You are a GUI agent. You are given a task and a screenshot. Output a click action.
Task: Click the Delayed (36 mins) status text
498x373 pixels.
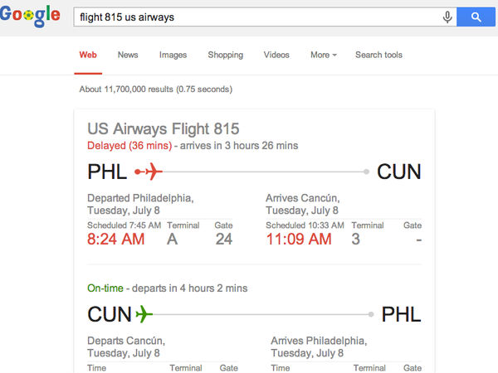pyautogui.click(x=129, y=146)
